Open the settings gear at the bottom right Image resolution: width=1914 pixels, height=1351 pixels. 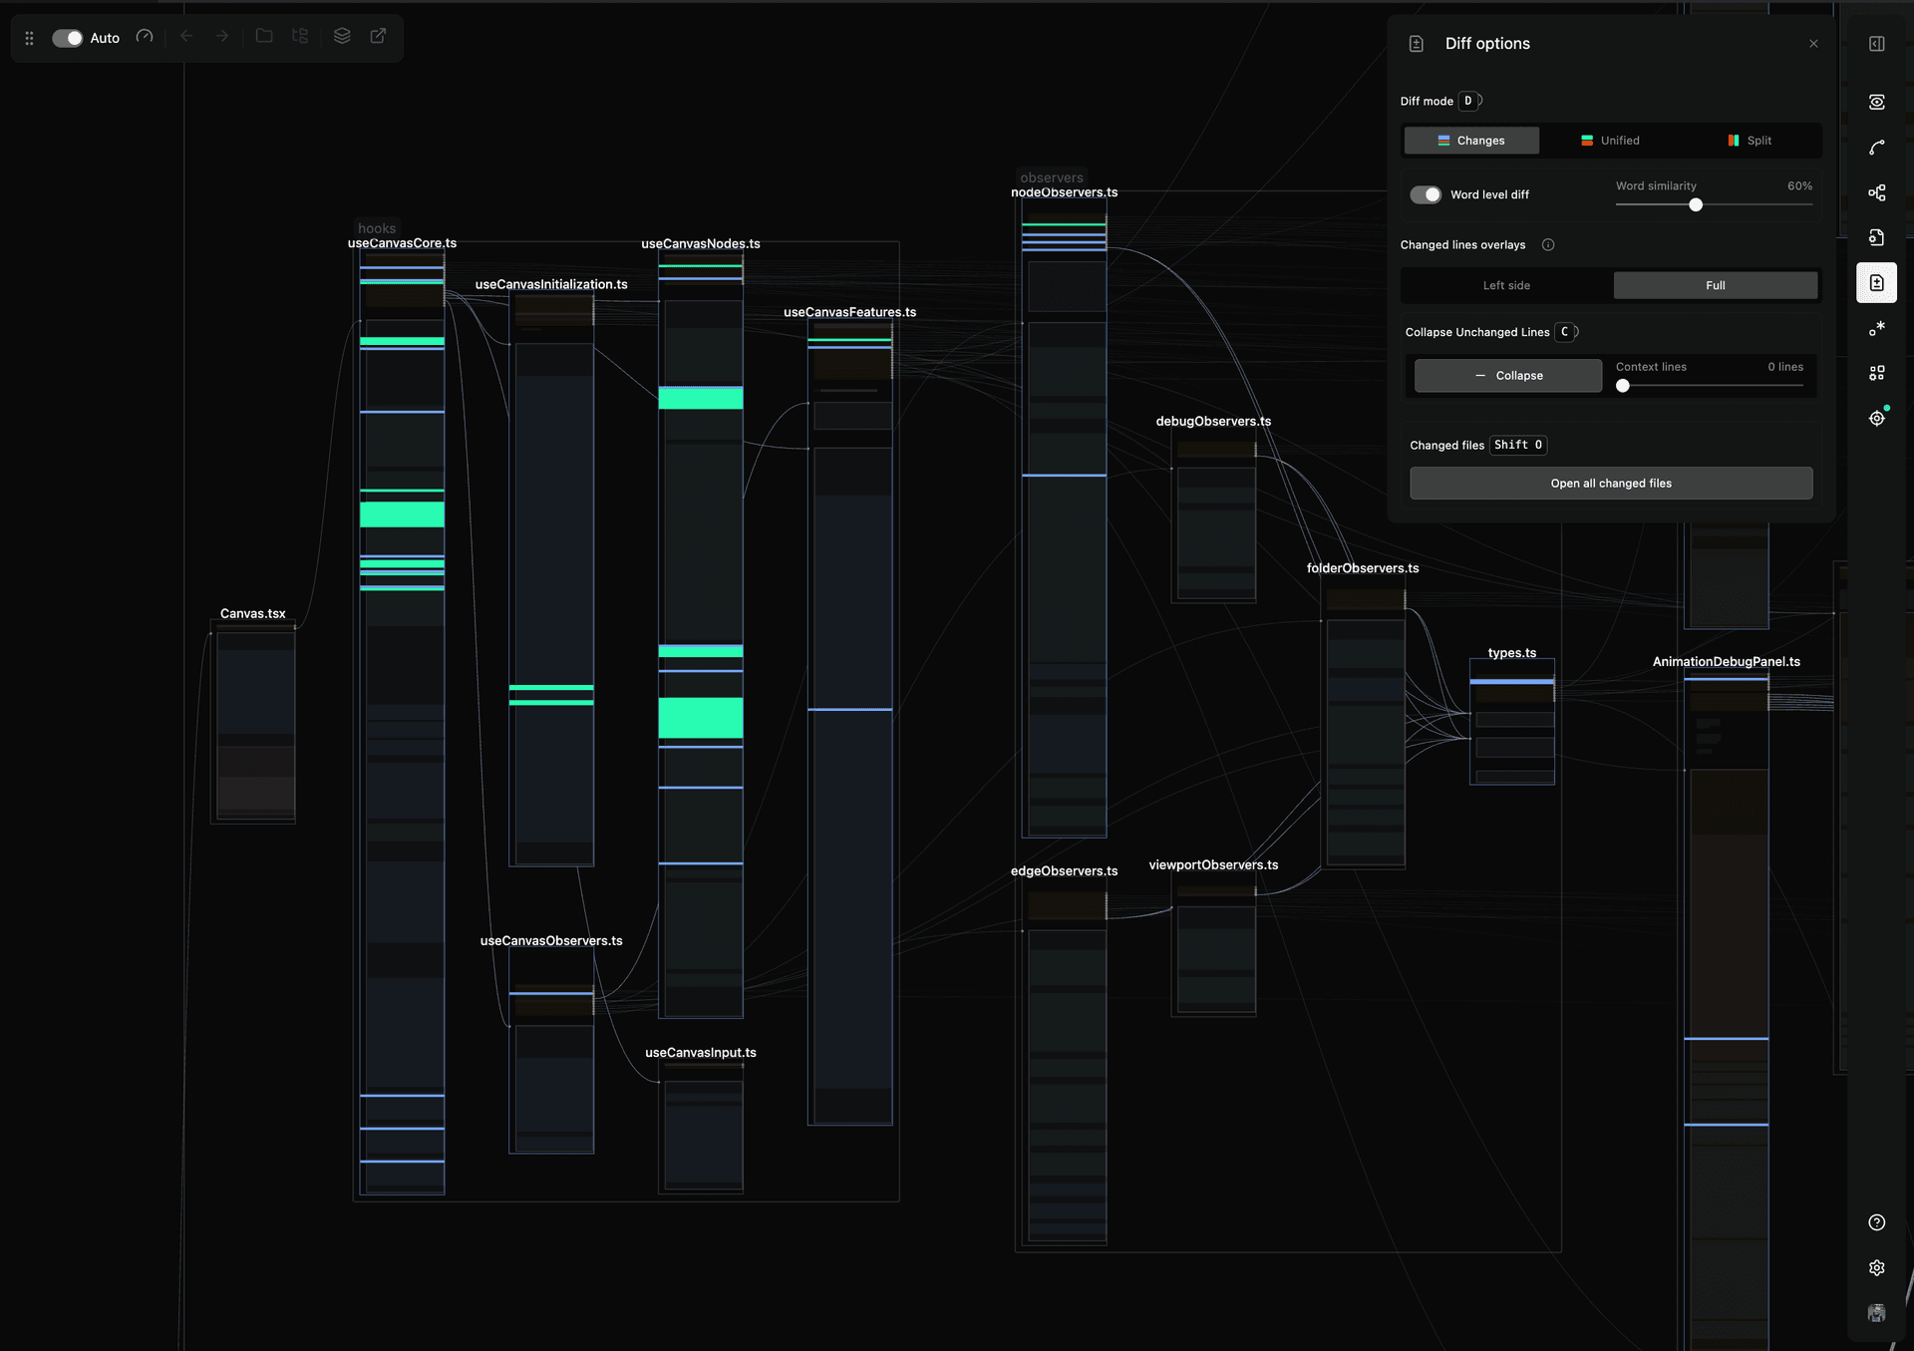[x=1877, y=1267]
